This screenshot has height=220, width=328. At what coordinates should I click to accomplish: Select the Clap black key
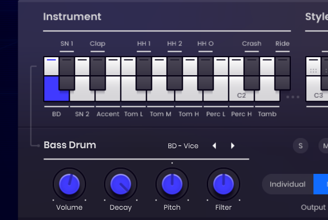[x=98, y=73]
